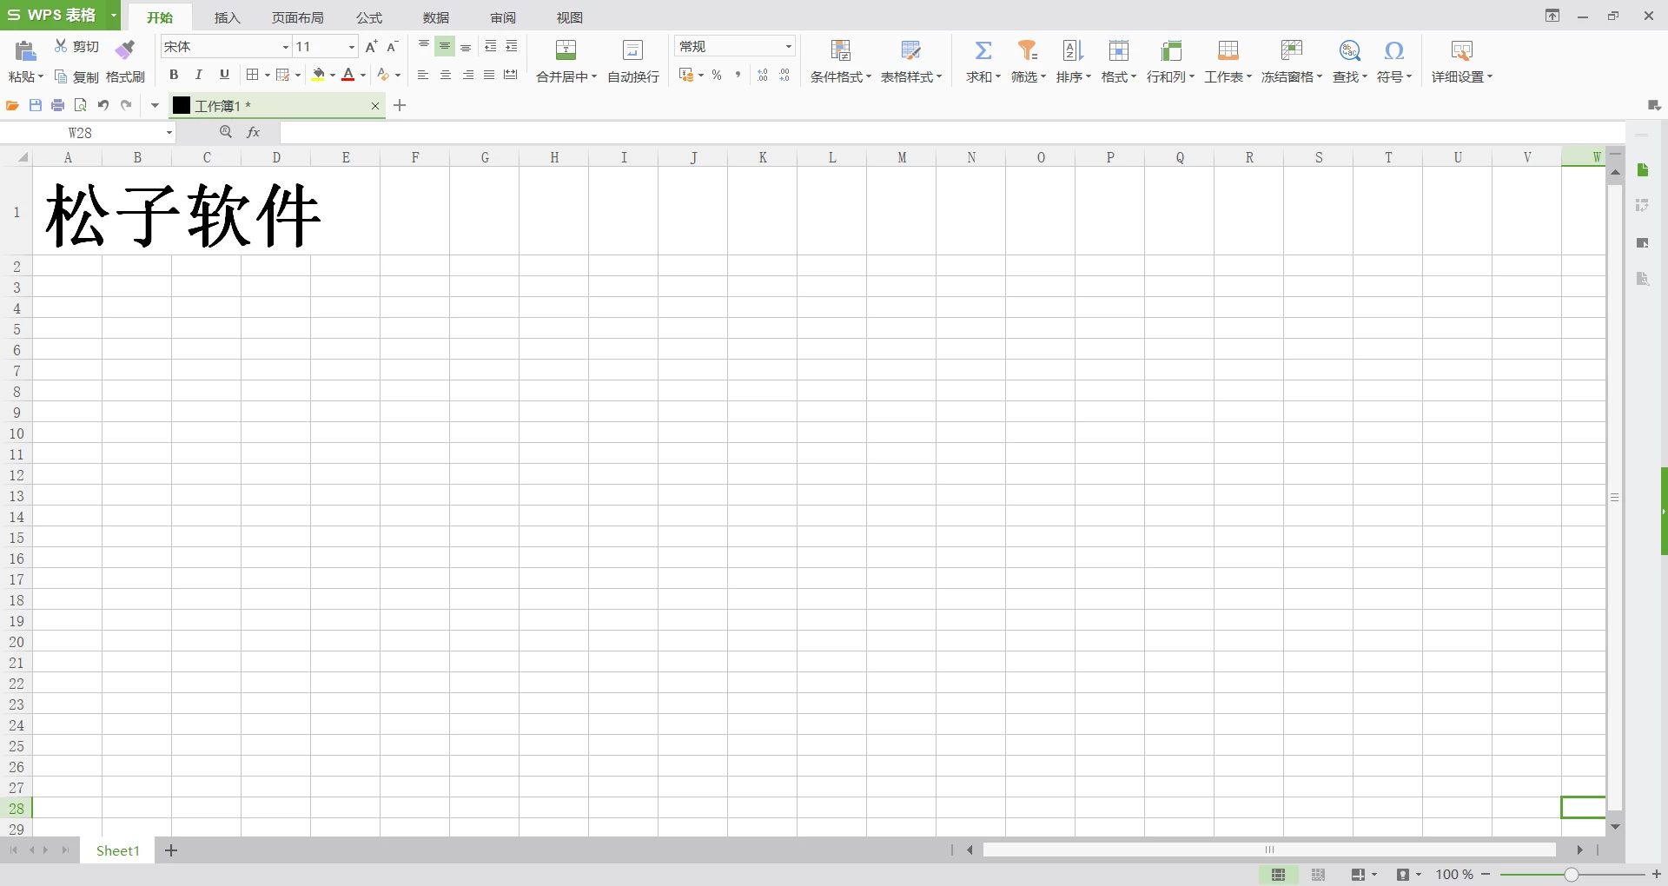Open the Formula (公式) ribbon tab
1668x886 pixels.
tap(369, 17)
